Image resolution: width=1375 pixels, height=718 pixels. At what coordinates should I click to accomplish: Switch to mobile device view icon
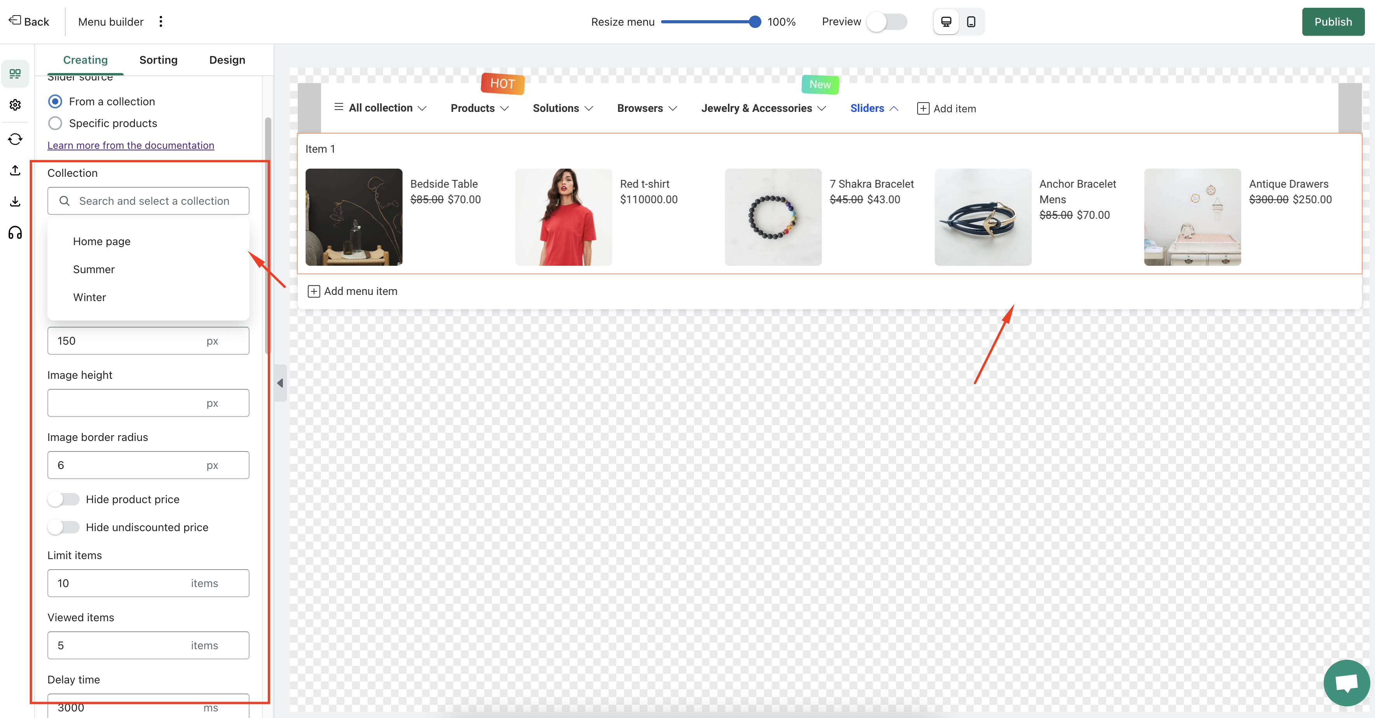pos(971,22)
